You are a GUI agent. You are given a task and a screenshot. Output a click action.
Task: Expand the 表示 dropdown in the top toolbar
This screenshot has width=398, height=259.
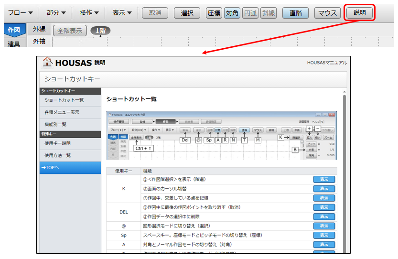[122, 12]
